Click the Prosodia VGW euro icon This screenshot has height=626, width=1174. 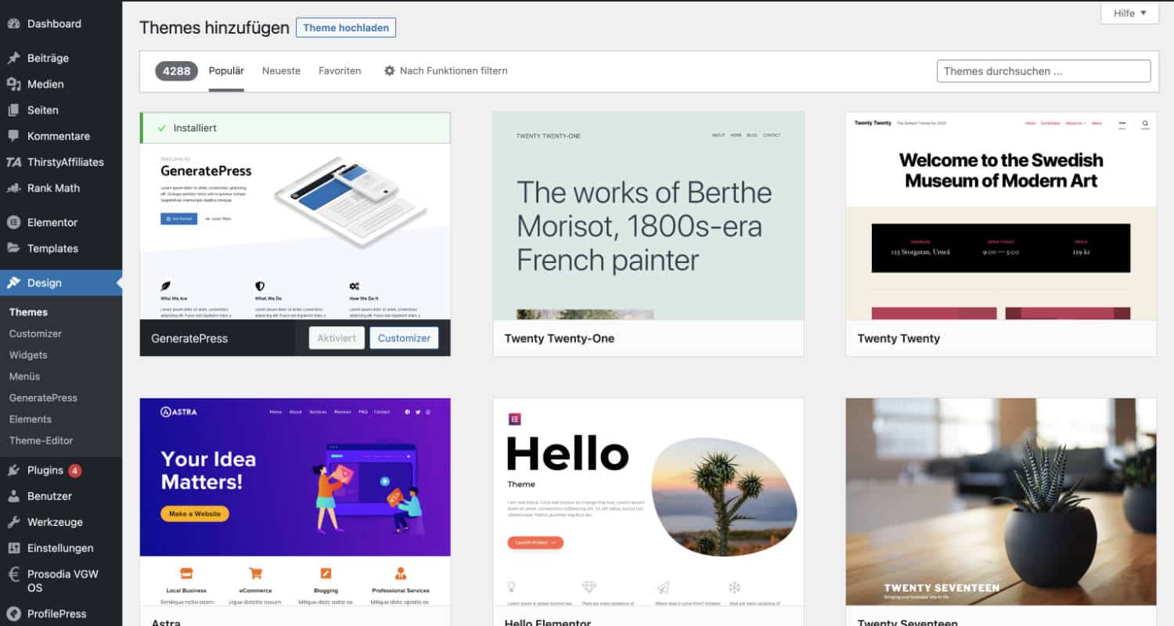point(13,574)
